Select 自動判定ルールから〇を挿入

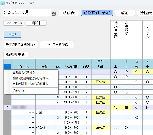[x=30, y=84]
